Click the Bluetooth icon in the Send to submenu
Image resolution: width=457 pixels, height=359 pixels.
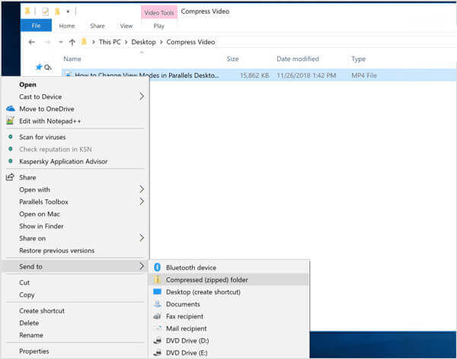click(158, 267)
